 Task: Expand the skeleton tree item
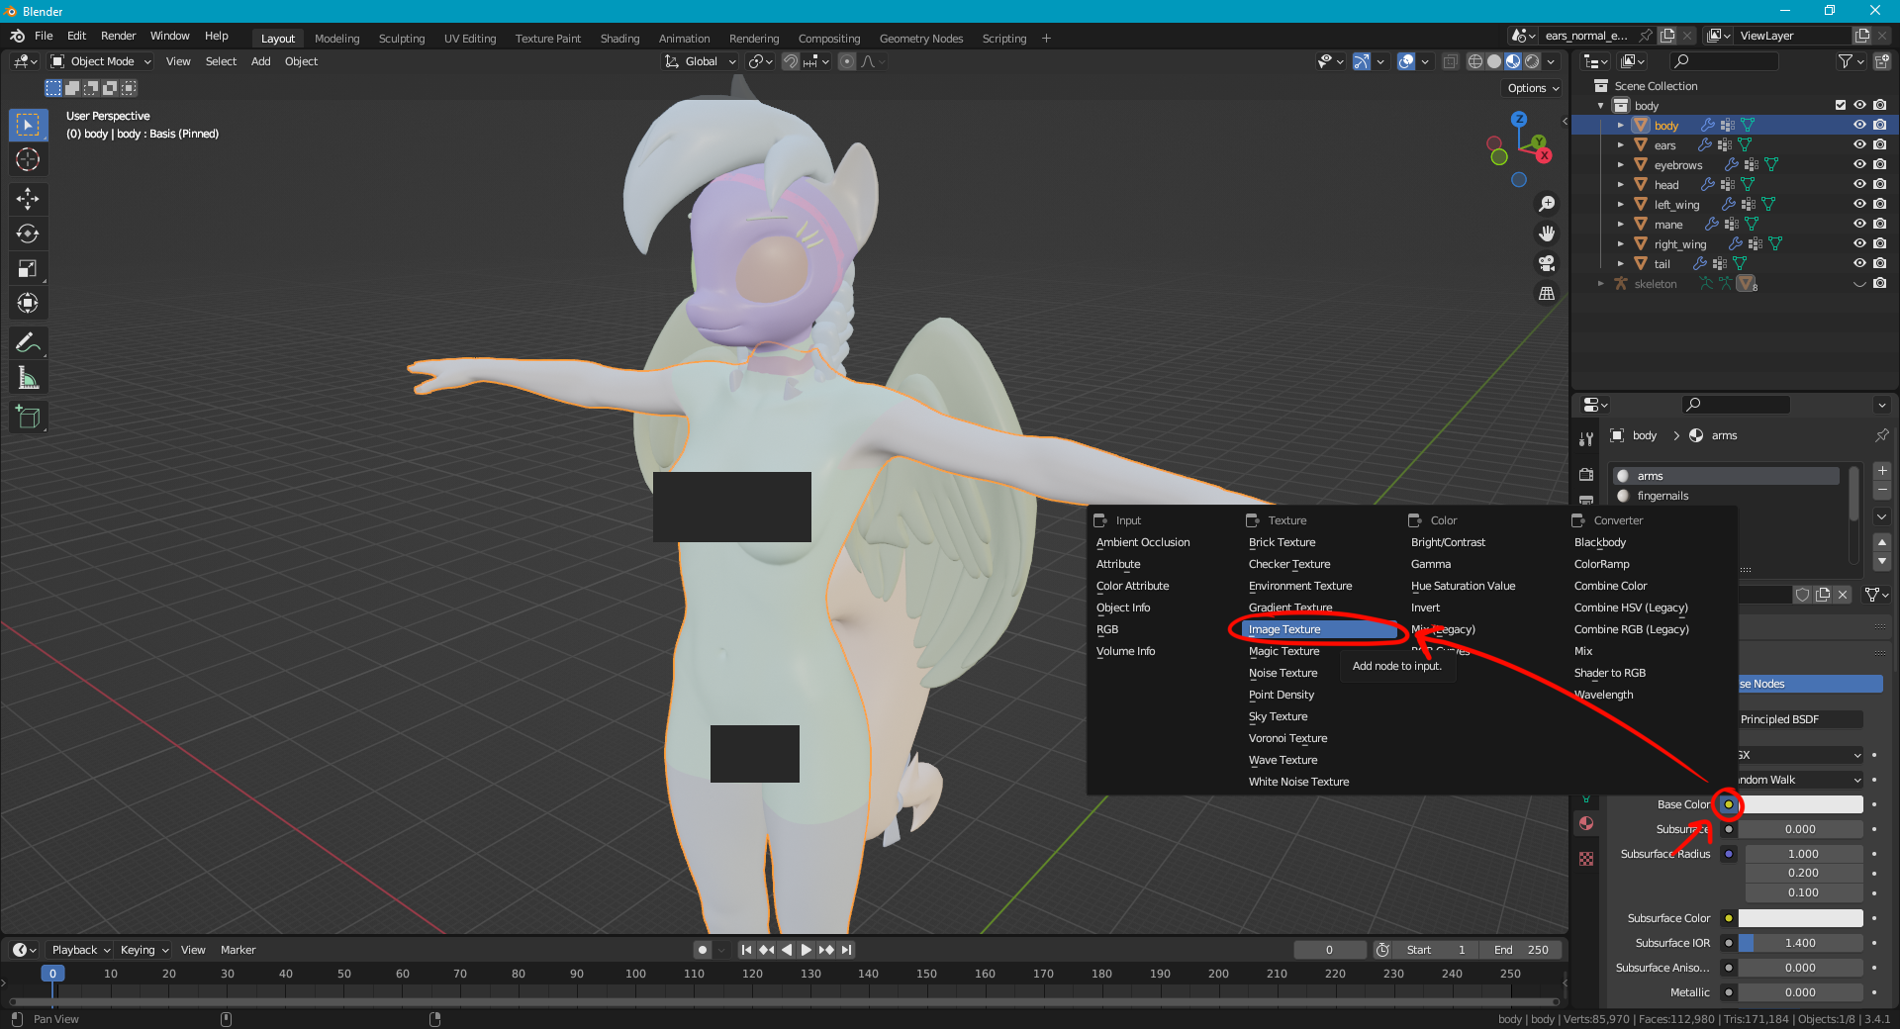(1600, 284)
